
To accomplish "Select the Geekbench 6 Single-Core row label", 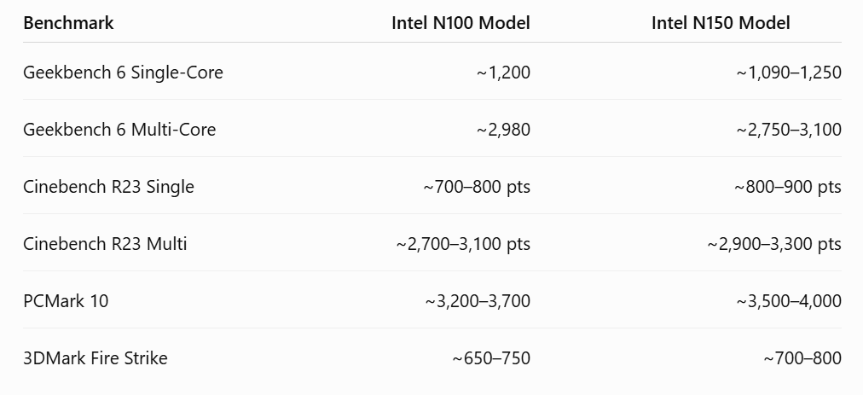I will pos(123,73).
